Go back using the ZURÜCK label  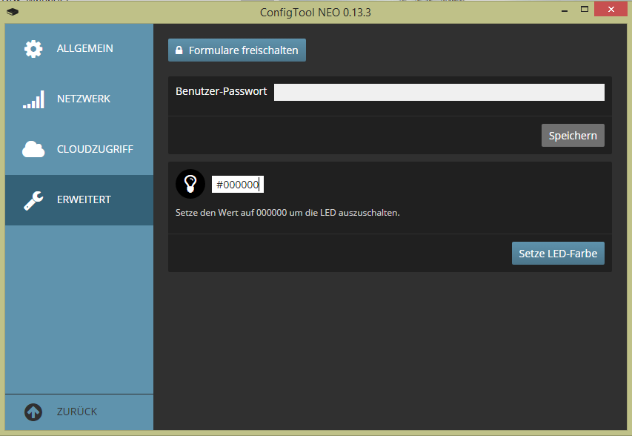77,412
